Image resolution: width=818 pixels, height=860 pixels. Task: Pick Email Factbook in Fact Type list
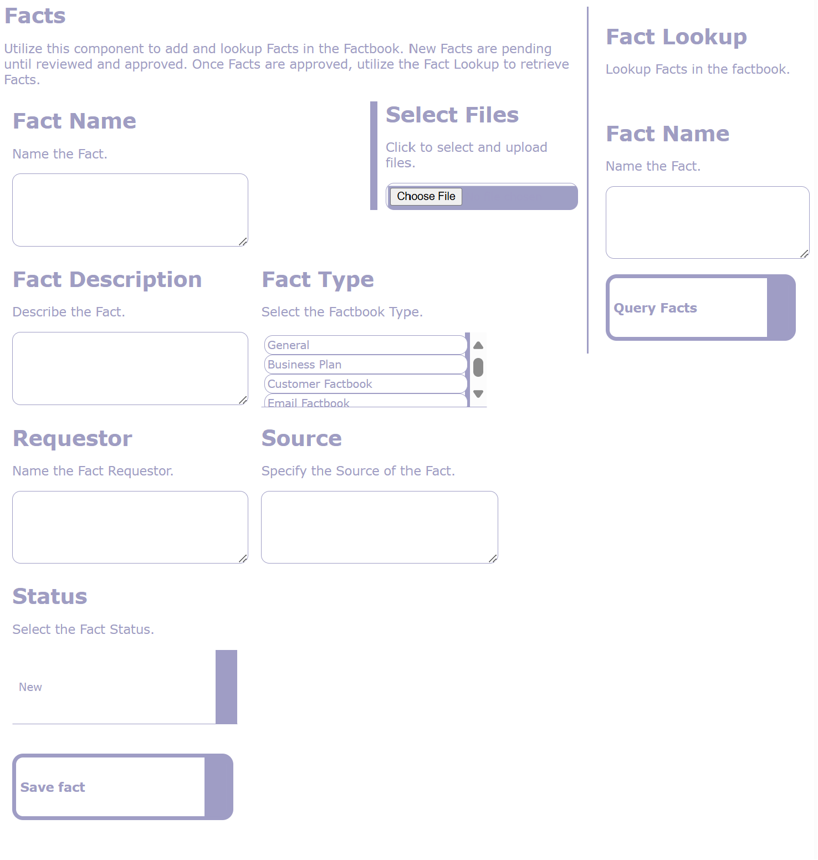coord(366,402)
